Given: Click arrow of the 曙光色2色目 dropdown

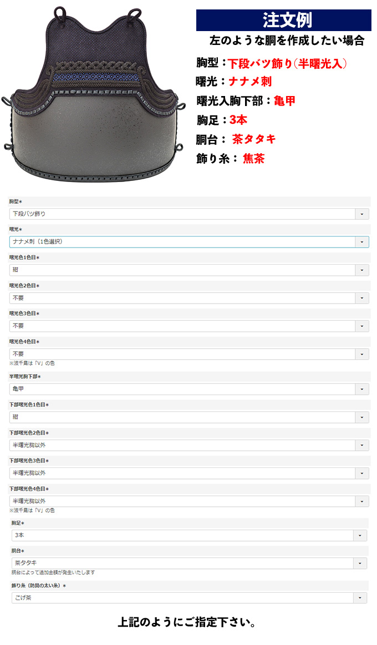Looking at the screenshot, I should pyautogui.click(x=362, y=298).
